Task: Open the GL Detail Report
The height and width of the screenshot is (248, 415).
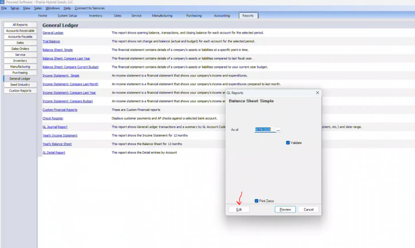Action: click(54, 153)
